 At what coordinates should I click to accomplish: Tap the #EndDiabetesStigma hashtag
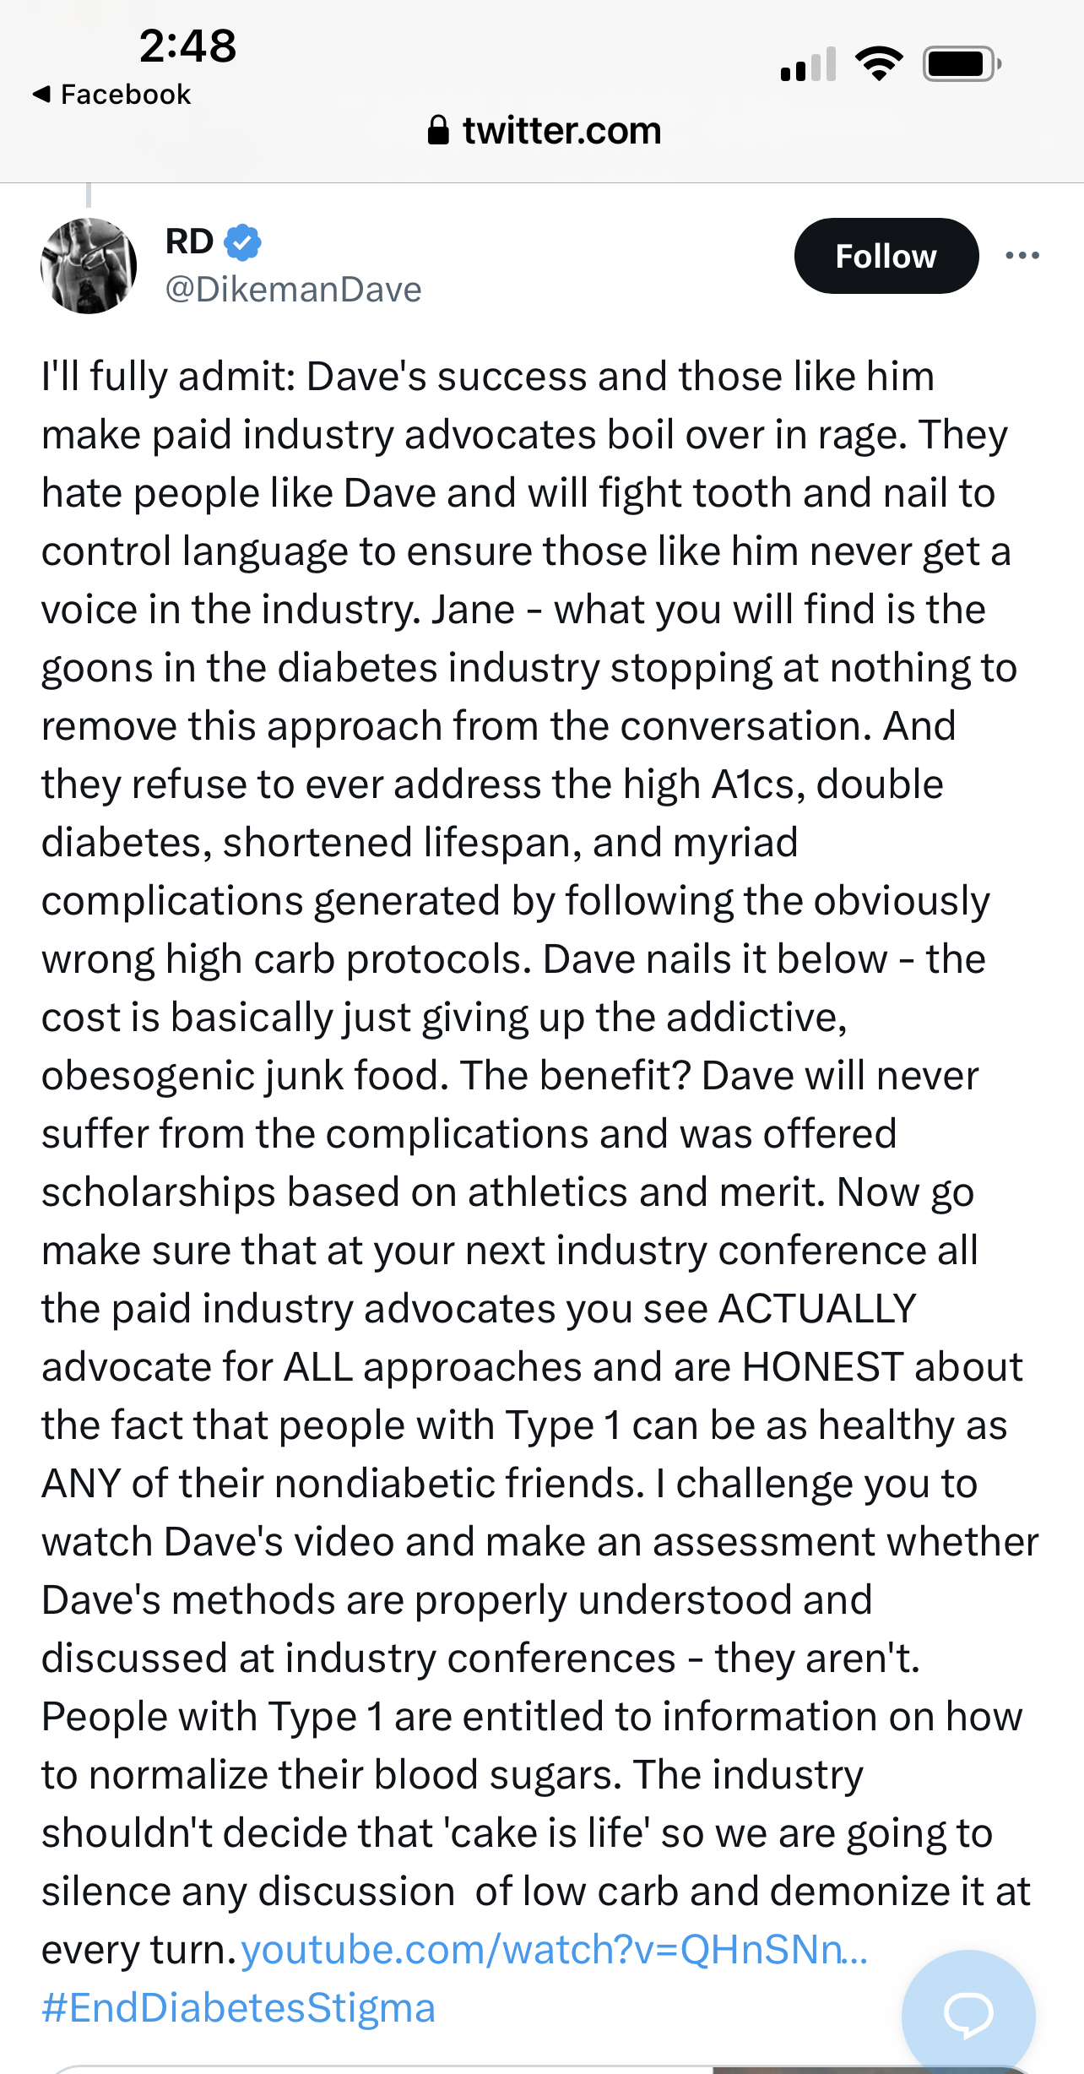239,2008
